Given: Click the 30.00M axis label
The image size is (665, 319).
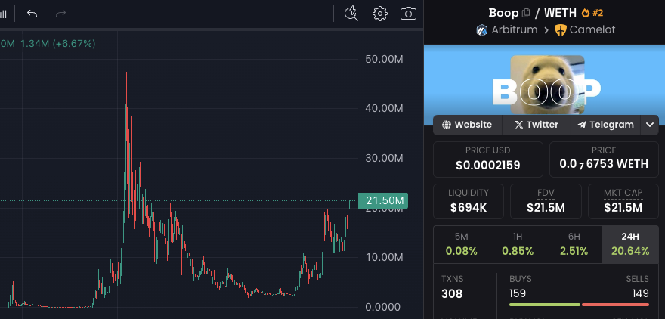Looking at the screenshot, I should click(x=384, y=158).
